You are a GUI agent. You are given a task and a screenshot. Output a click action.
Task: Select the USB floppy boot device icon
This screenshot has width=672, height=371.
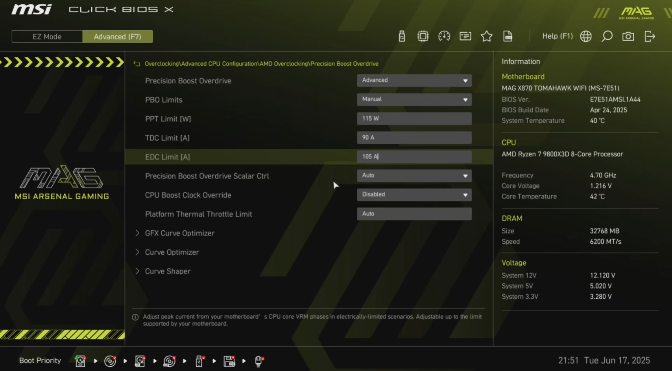[x=229, y=361]
